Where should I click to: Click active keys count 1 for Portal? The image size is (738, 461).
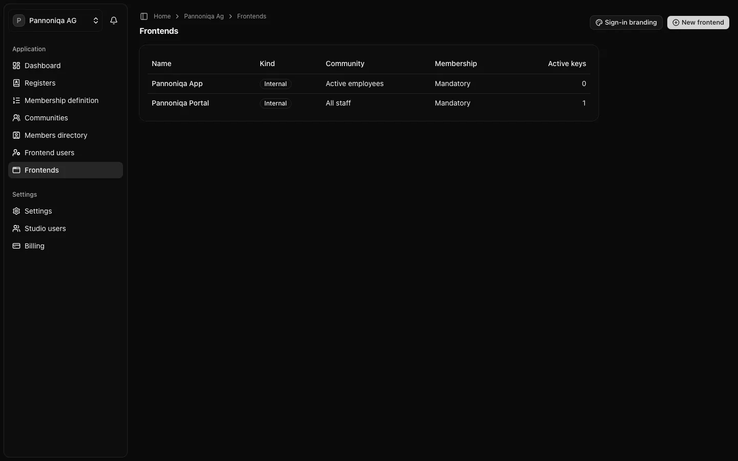pyautogui.click(x=584, y=103)
